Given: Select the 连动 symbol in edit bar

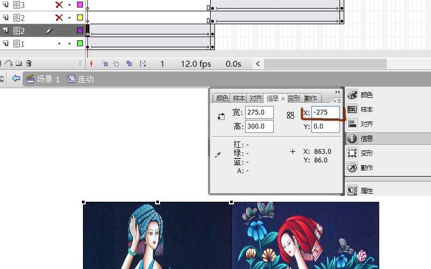Looking at the screenshot, I should pyautogui.click(x=80, y=79).
